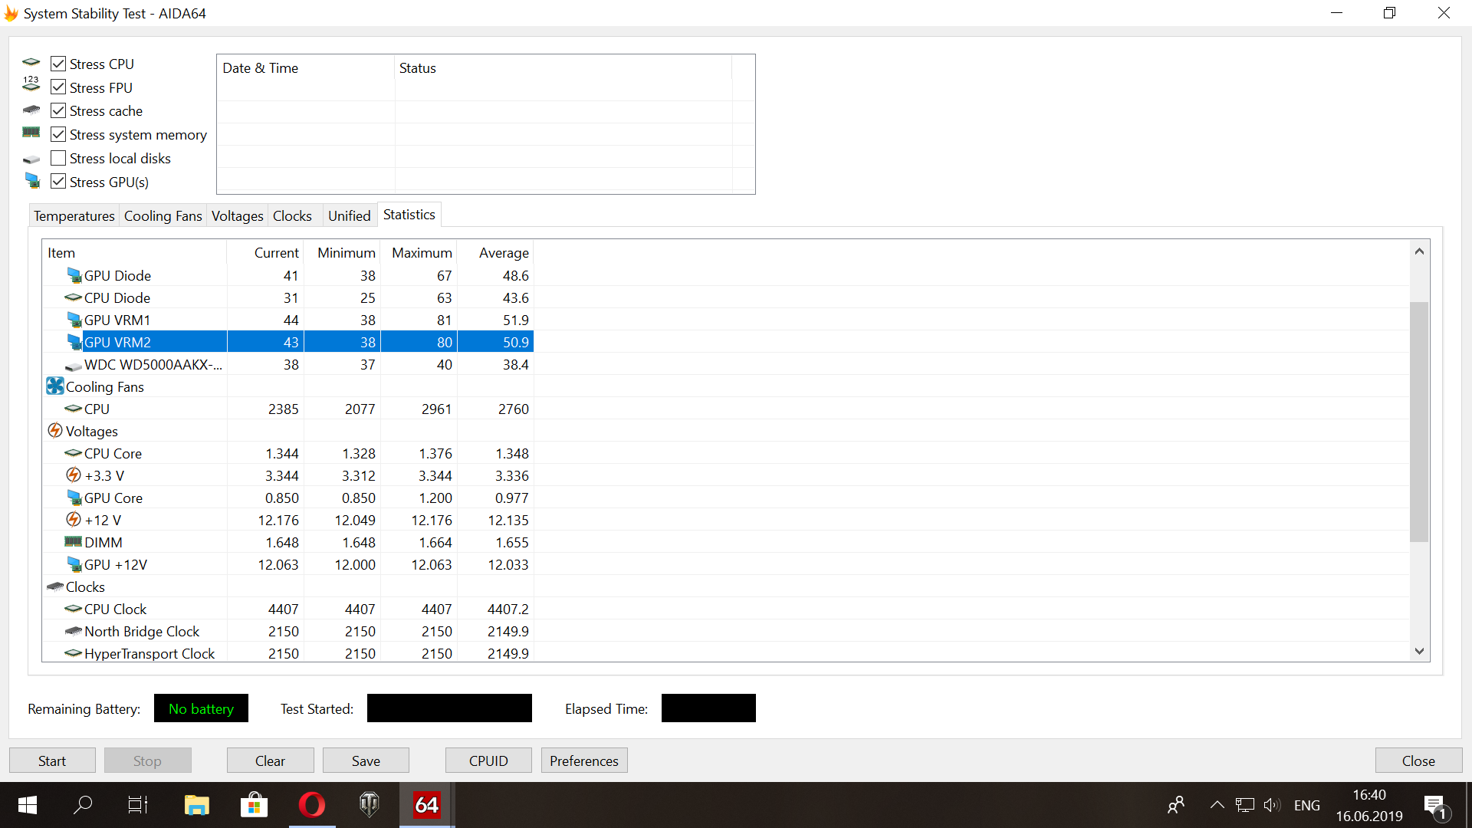The height and width of the screenshot is (828, 1472).
Task: Click the Voltages category lightning icon
Action: coord(54,431)
